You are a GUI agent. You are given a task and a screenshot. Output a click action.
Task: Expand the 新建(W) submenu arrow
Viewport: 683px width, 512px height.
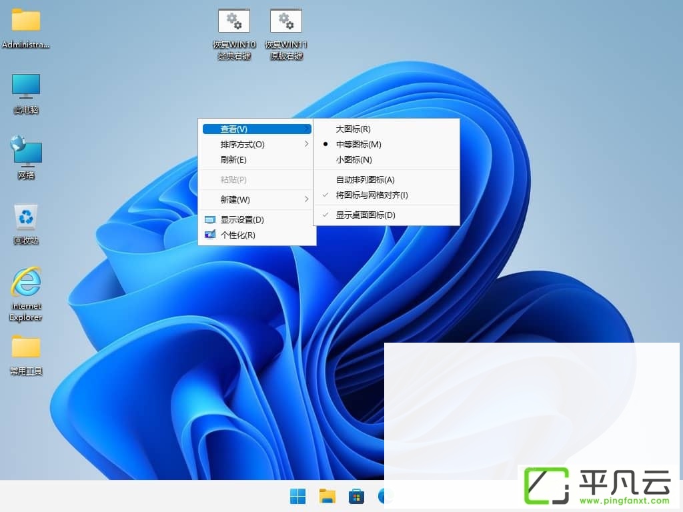(307, 199)
